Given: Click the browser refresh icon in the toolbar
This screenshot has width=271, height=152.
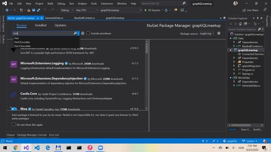Looking at the screenshot, I should click(x=166, y=10).
